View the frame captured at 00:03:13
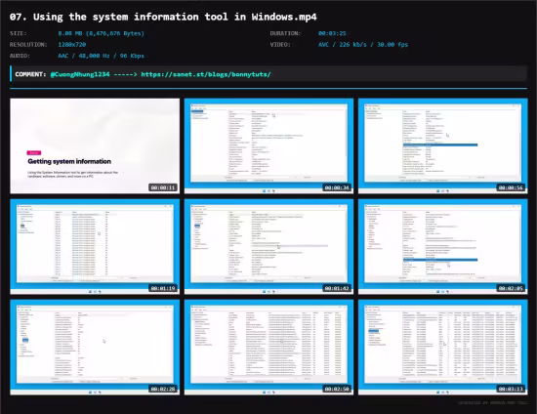This screenshot has width=537, height=414. click(443, 348)
